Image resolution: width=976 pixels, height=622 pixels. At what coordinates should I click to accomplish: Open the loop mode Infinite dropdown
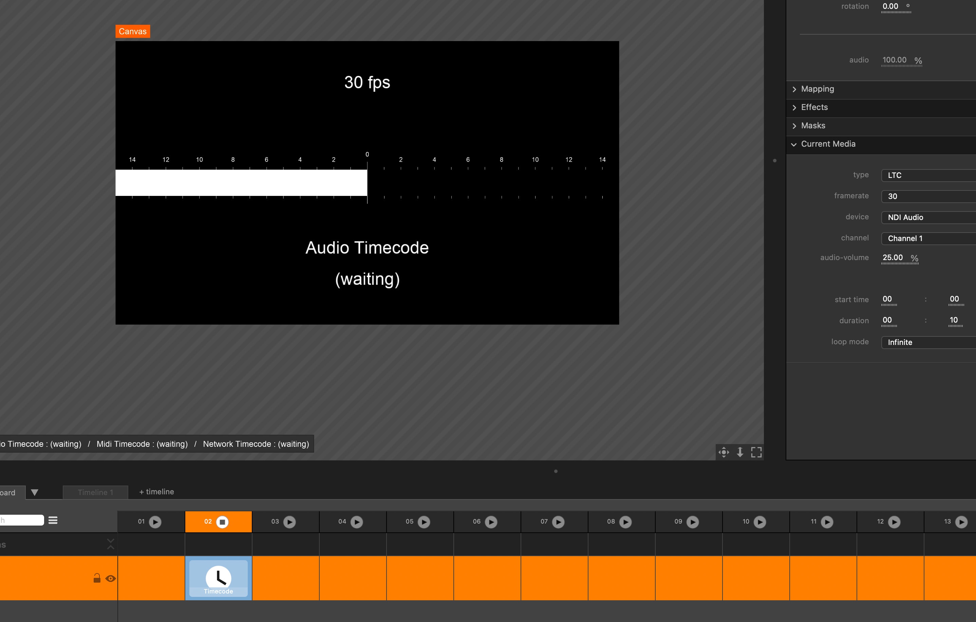click(x=928, y=342)
